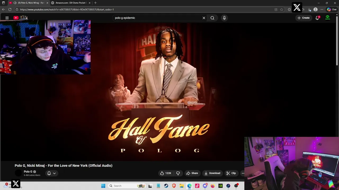339x190 pixels.
Task: Open TikTok from the taskbar
Action: click(197, 186)
